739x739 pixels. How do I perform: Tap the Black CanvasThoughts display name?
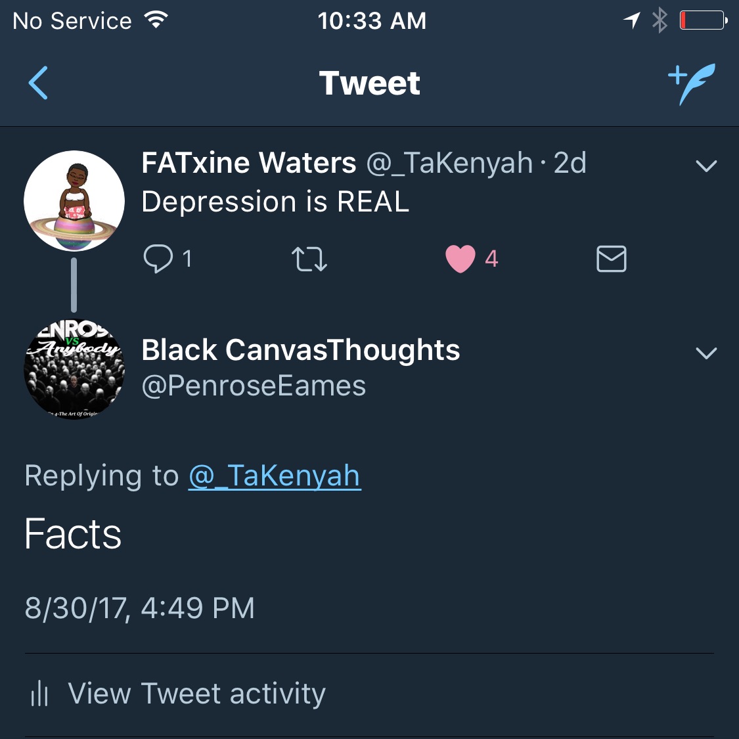[301, 350]
